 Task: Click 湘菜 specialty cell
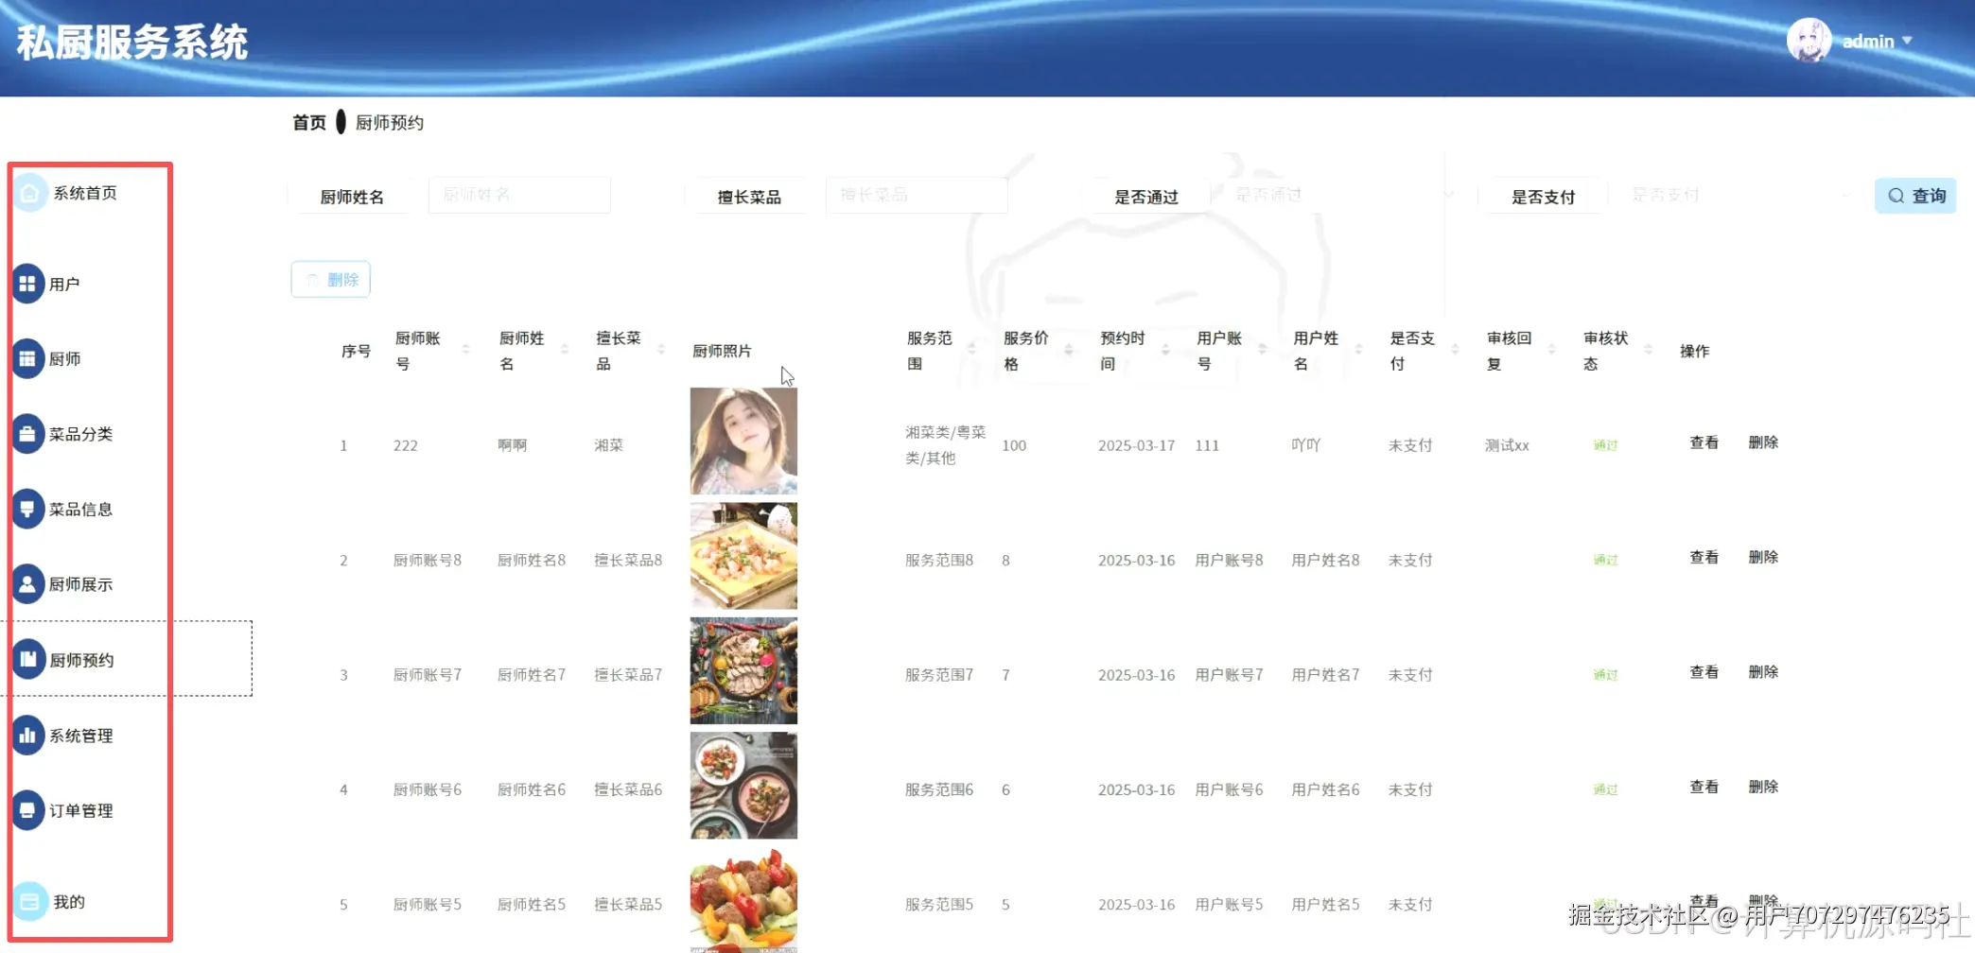click(x=609, y=445)
